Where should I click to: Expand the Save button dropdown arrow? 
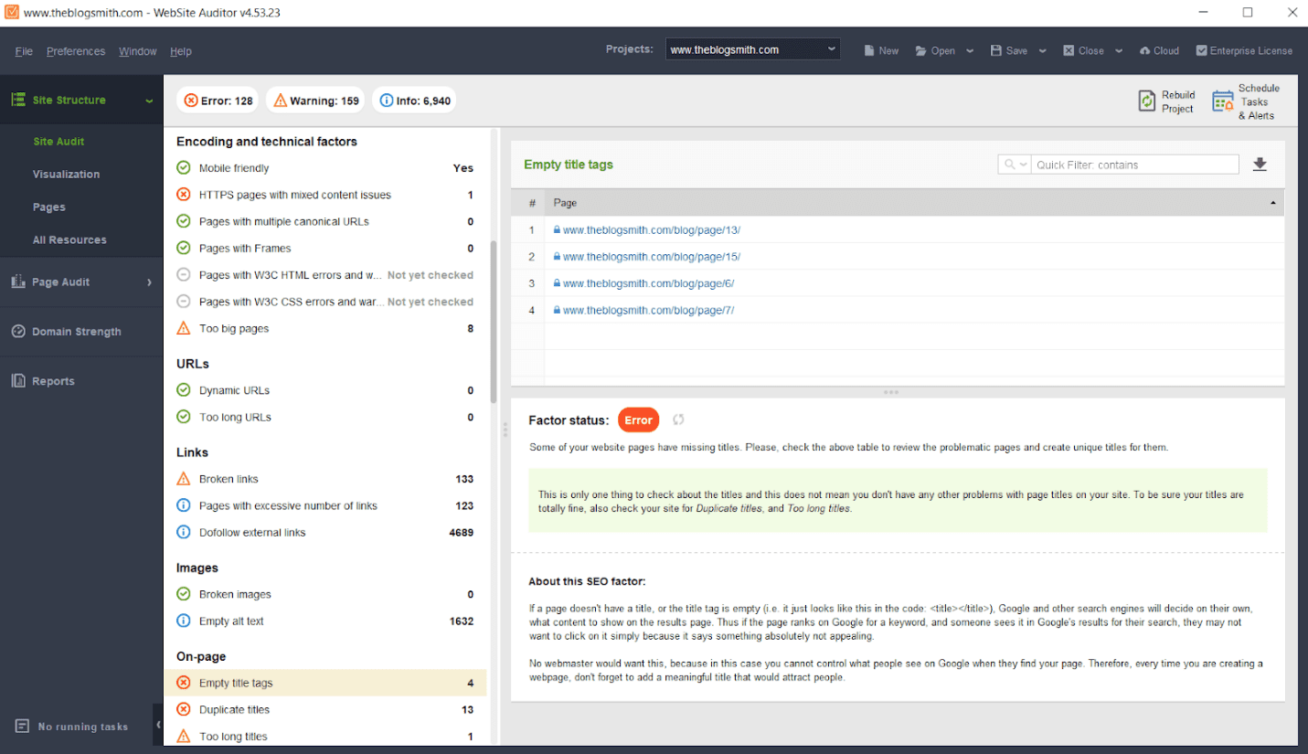(1042, 51)
